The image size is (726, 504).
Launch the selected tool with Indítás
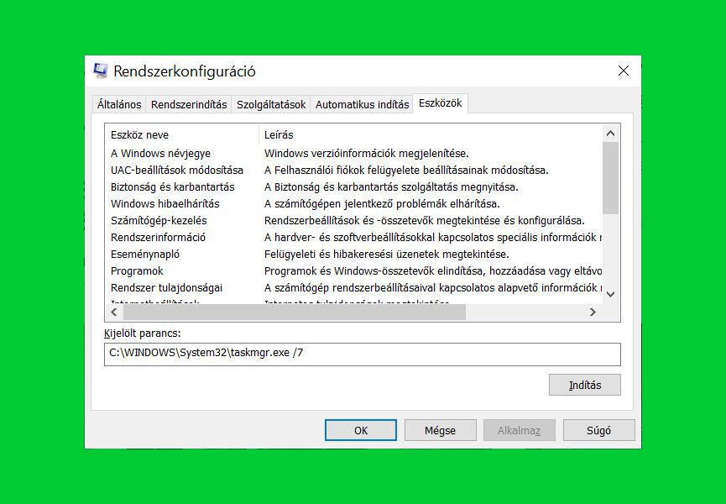click(x=585, y=385)
